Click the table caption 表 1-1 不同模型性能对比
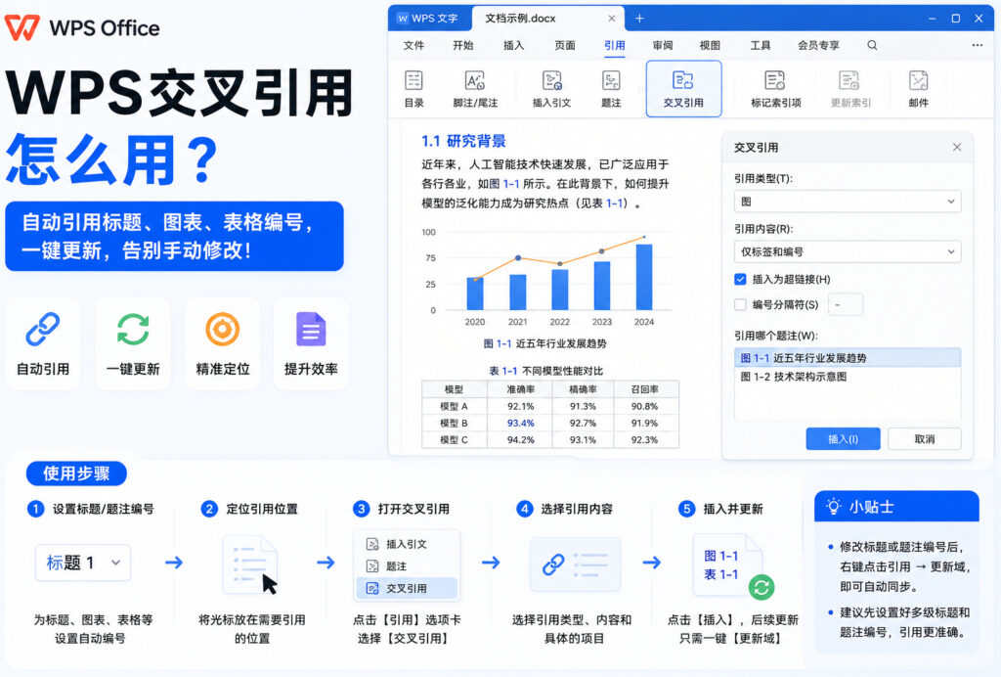The image size is (1001, 677). point(545,371)
